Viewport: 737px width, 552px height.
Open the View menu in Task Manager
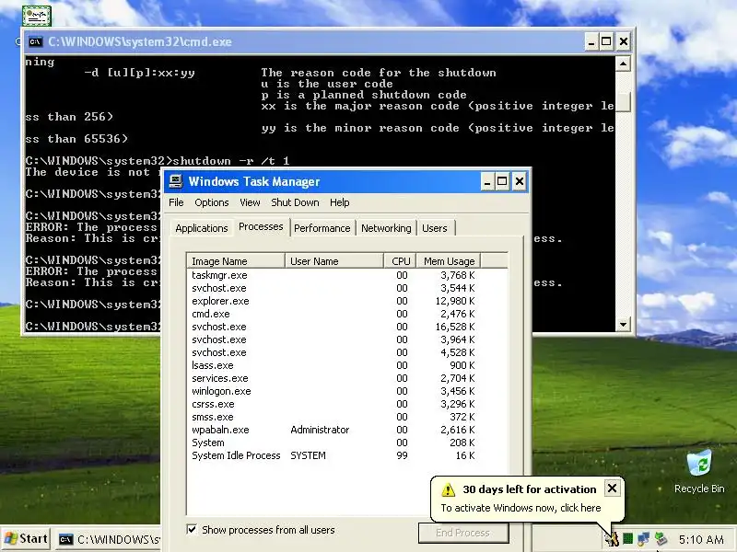(x=250, y=202)
